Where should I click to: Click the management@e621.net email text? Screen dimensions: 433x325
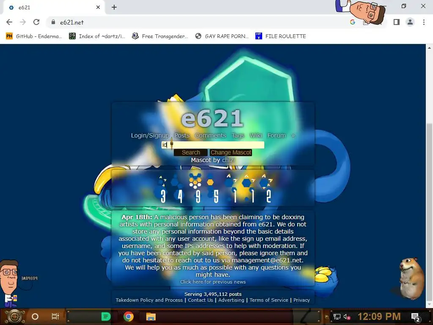267,260
